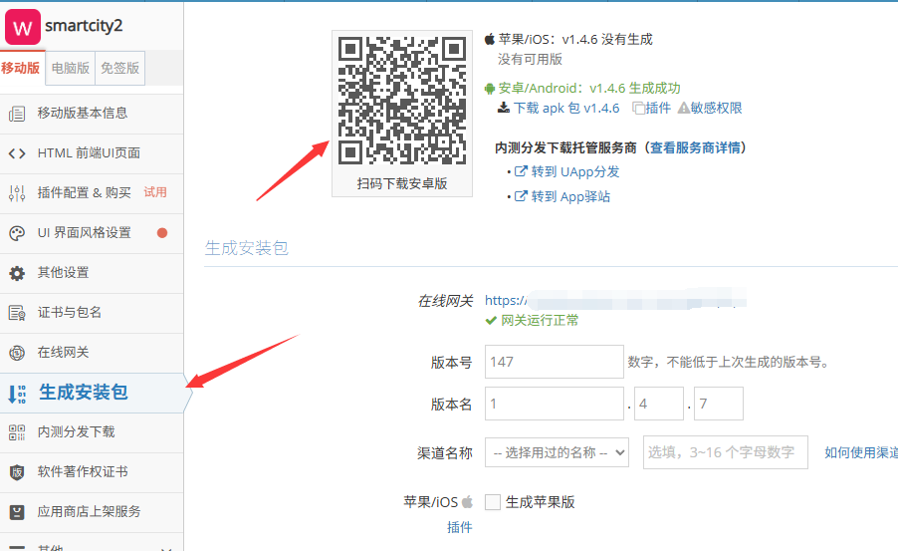
Task: Open 软件著作权证书 in the sidebar
Action: 82,472
